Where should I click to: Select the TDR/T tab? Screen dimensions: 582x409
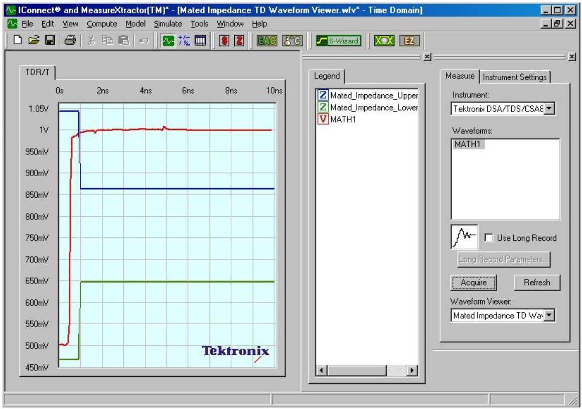(37, 72)
